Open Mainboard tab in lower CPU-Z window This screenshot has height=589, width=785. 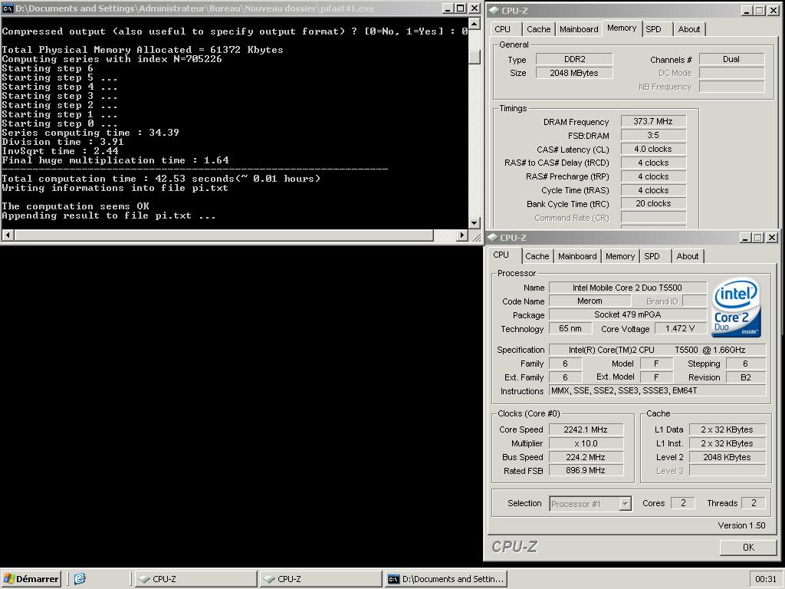(x=577, y=256)
